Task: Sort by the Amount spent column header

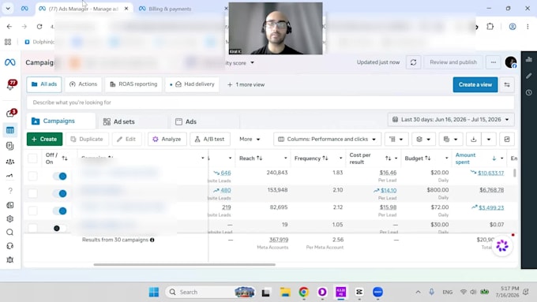Action: pyautogui.click(x=465, y=158)
